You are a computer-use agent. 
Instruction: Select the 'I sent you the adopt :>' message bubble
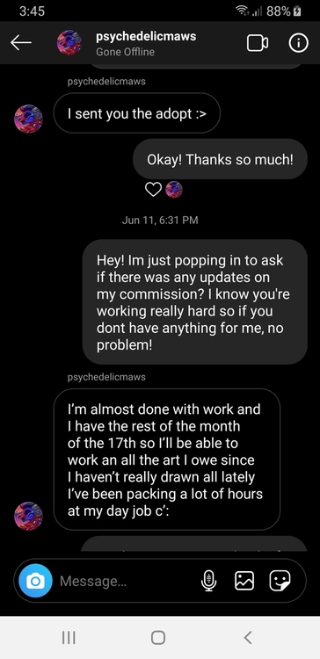(x=136, y=113)
